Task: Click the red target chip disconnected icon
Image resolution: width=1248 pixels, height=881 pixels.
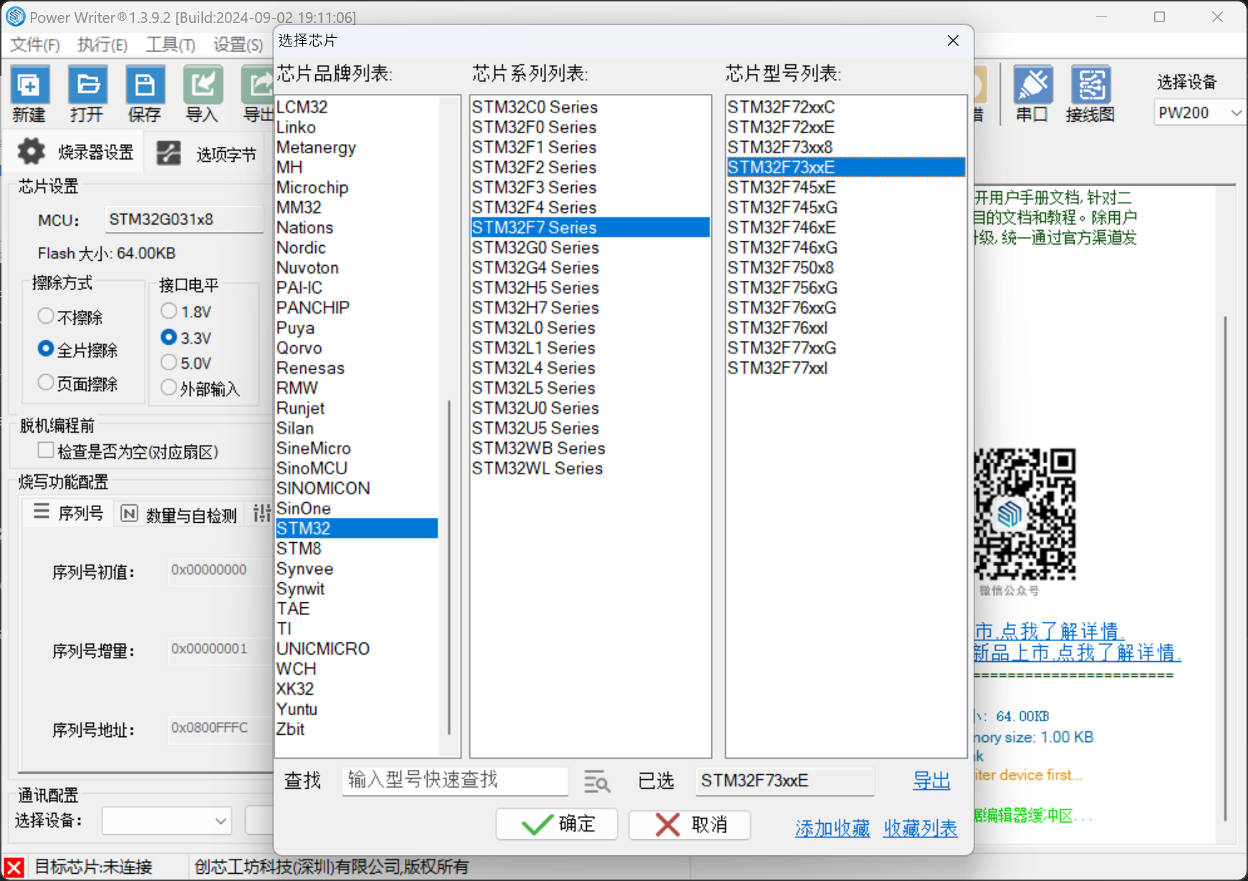Action: pos(14,867)
